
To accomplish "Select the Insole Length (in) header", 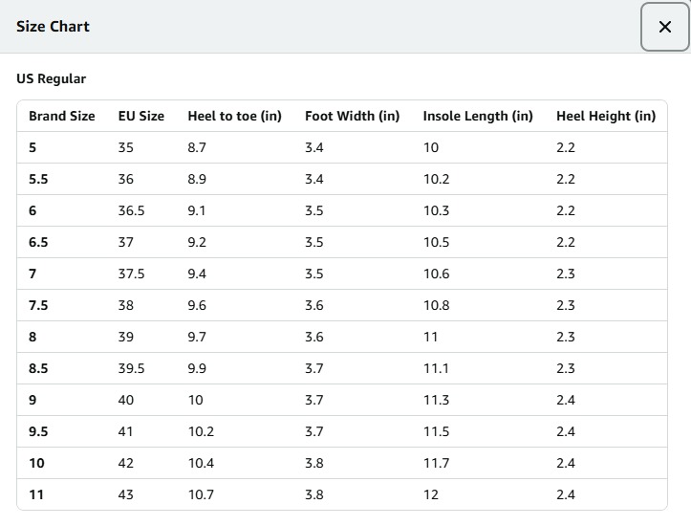I will click(478, 116).
